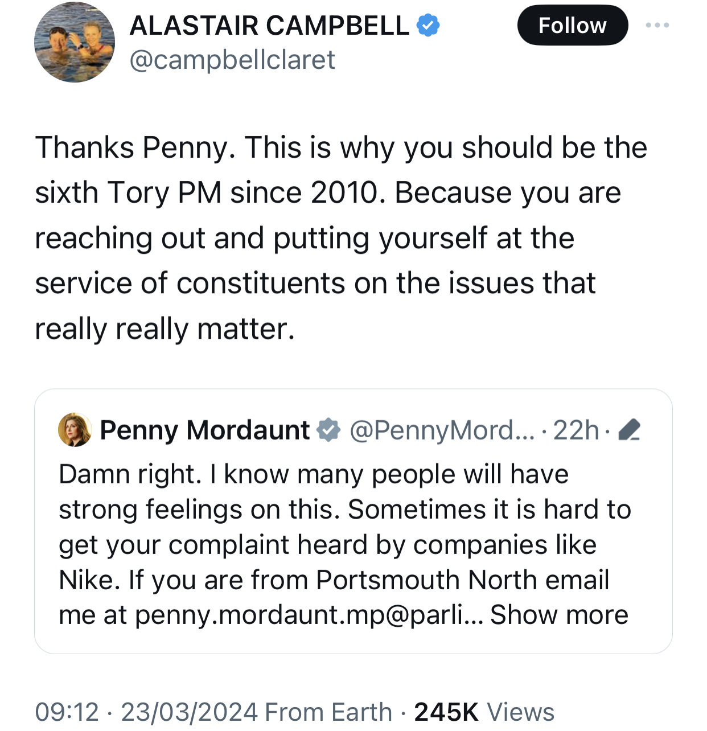This screenshot has height=731, width=707.
Task: Click the Penny Mordaunt name in quoted tweet
Action: click(x=205, y=430)
